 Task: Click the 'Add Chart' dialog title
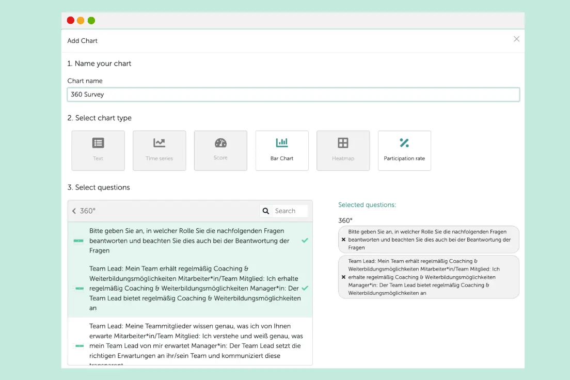click(x=83, y=41)
